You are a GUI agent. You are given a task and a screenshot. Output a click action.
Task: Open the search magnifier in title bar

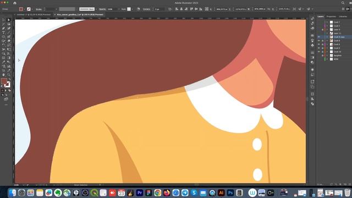tap(343, 3)
